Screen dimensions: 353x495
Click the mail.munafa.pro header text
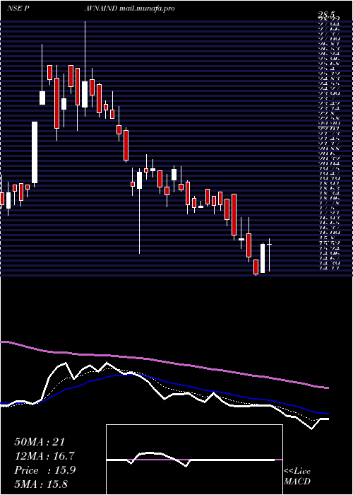tap(148, 8)
